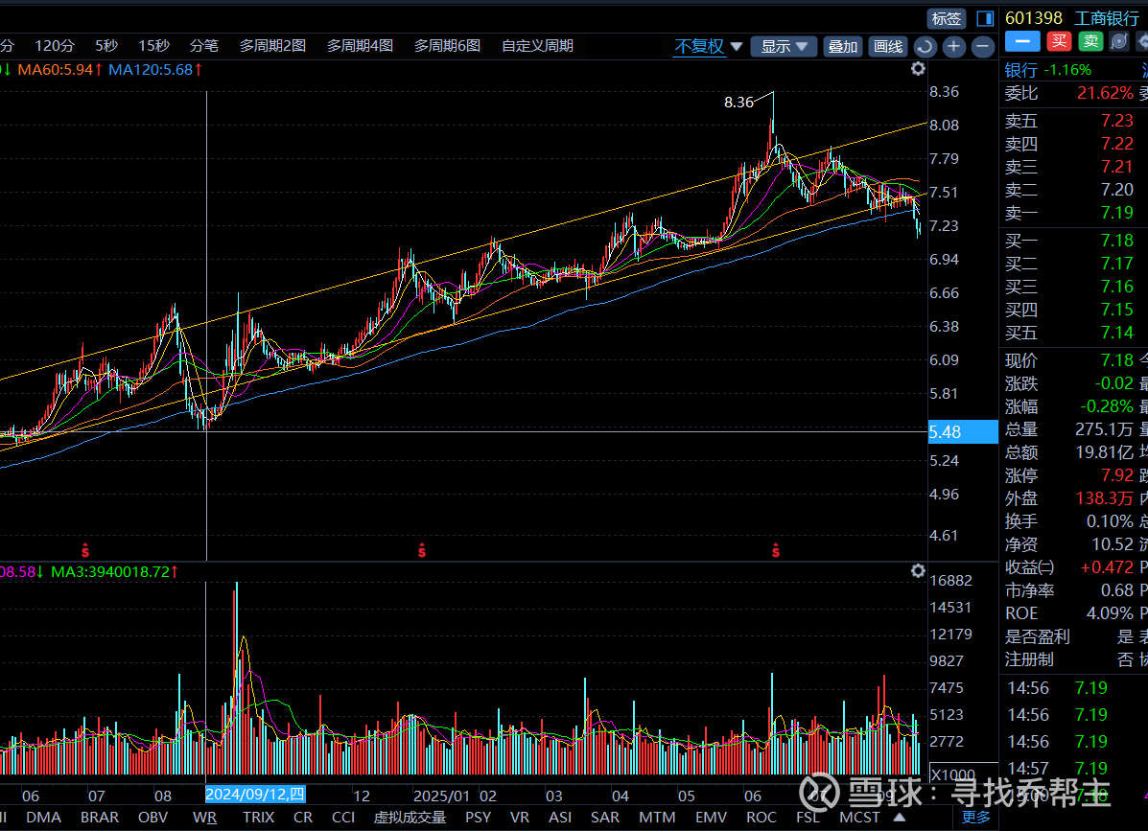Click the 委比 21.62% value
Image resolution: width=1148 pixels, height=831 pixels.
pos(1105,93)
